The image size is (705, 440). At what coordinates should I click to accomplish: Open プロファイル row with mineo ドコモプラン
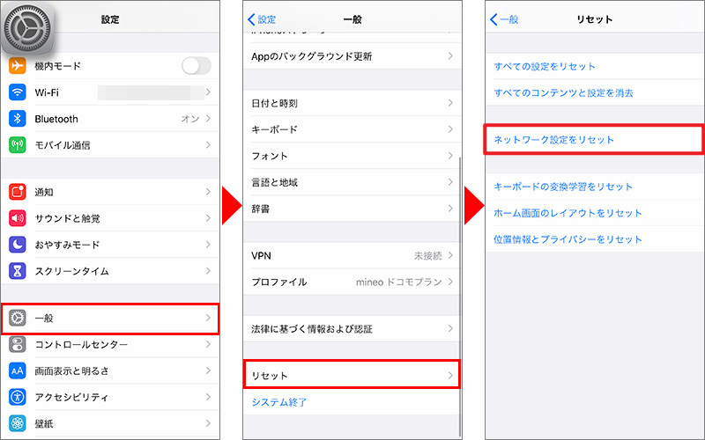352,282
